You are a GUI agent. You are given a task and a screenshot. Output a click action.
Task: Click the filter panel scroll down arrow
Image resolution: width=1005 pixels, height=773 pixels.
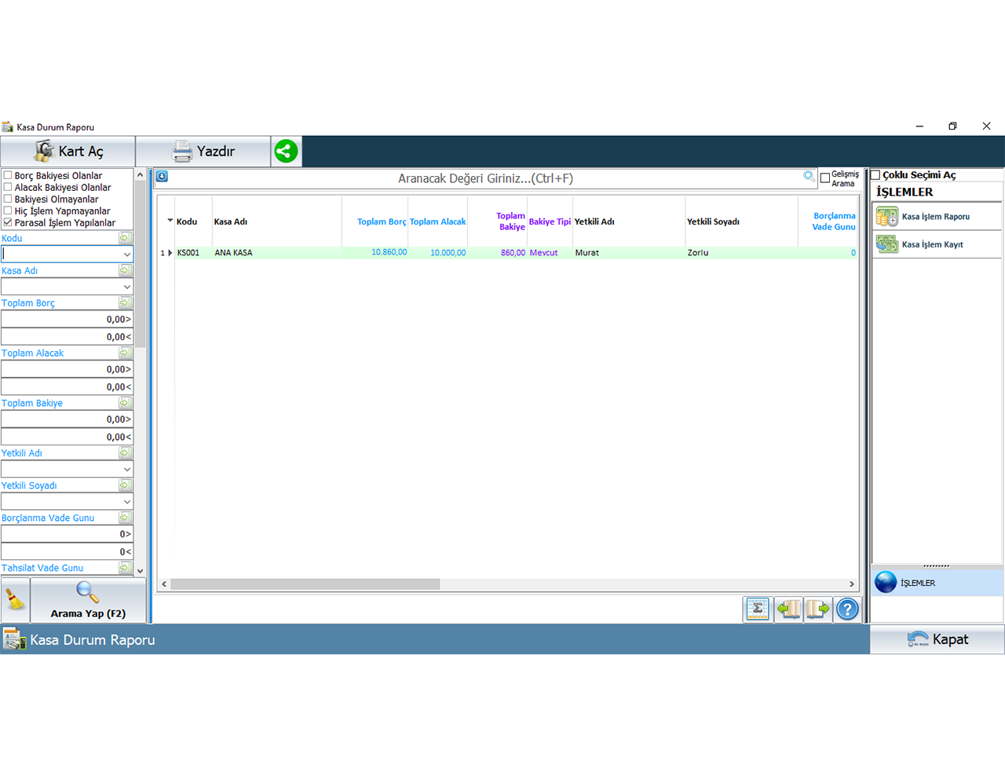(141, 571)
